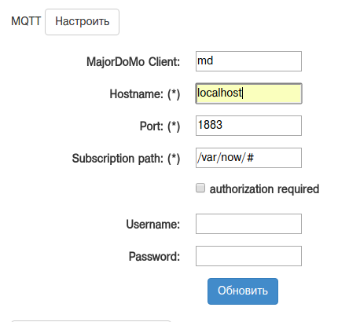Click the (*) marker next to Subscription path
The height and width of the screenshot is (322, 360).
[174, 159]
